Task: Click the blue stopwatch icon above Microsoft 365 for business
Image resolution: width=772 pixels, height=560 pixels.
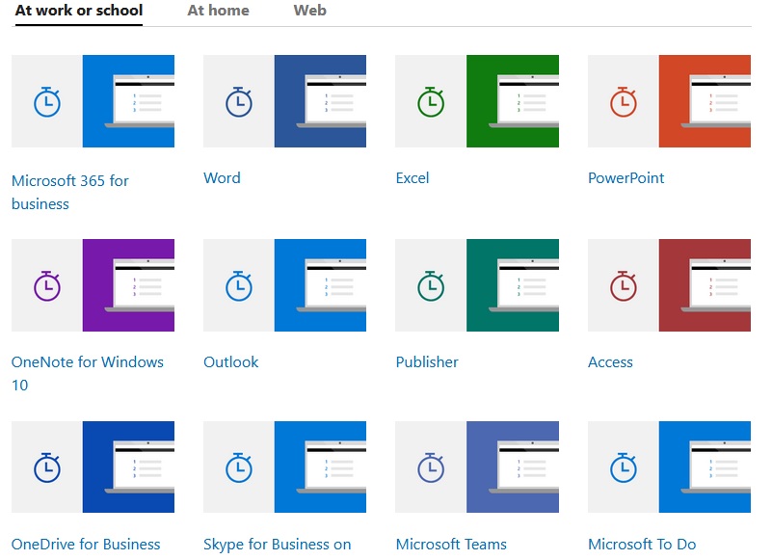Action: point(47,102)
